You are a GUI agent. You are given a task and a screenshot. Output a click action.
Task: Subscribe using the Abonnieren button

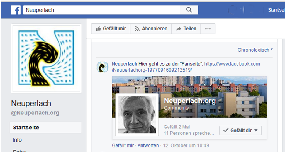151,29
